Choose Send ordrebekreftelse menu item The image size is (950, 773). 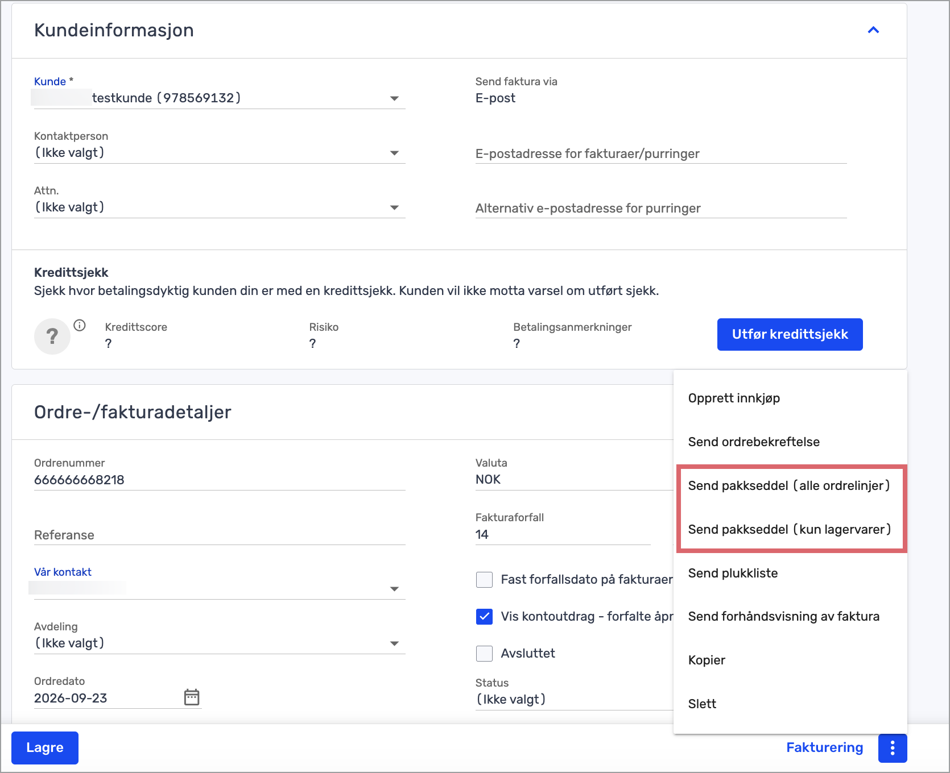(790, 442)
